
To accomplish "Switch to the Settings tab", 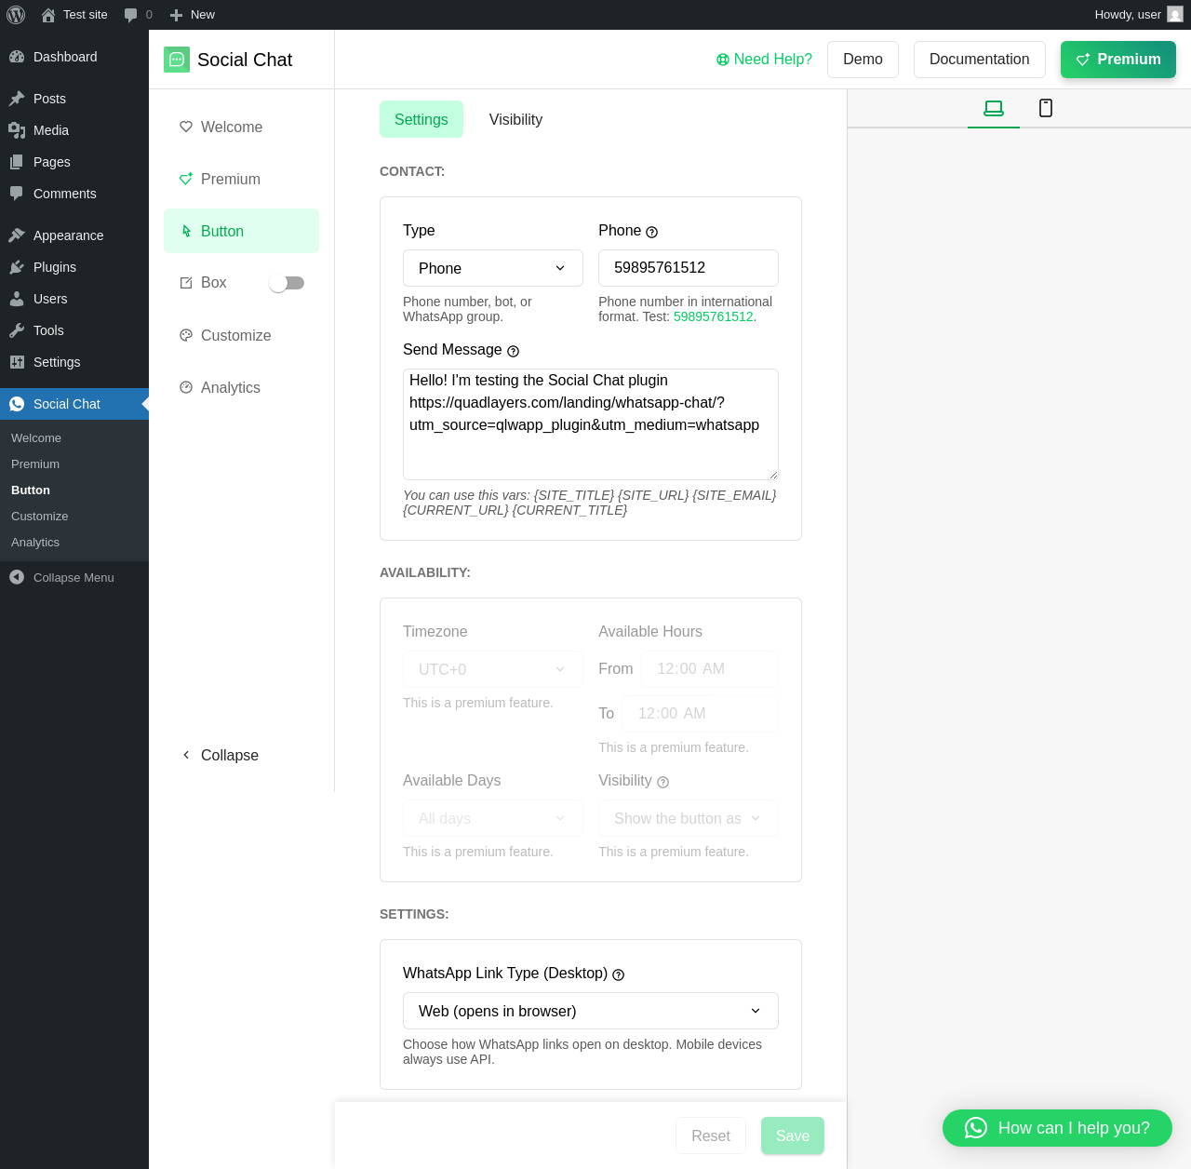I will (422, 119).
